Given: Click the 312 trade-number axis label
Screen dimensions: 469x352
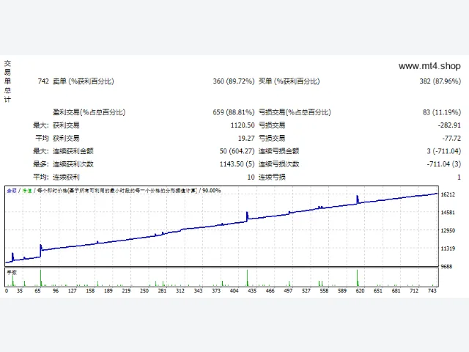Looking at the screenshot, I should click(x=180, y=290).
